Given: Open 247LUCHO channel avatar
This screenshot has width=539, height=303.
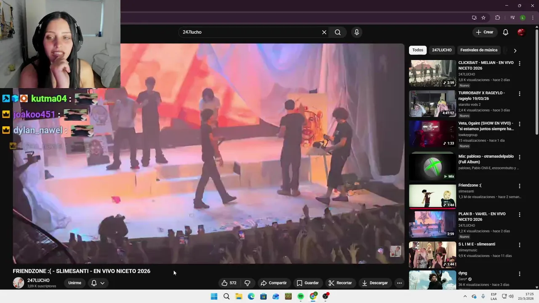Looking at the screenshot, I should pos(19,283).
